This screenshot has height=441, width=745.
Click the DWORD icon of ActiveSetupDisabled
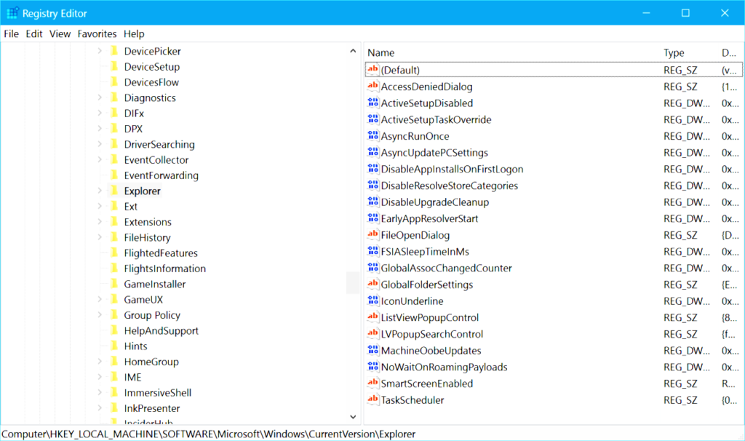click(x=373, y=103)
